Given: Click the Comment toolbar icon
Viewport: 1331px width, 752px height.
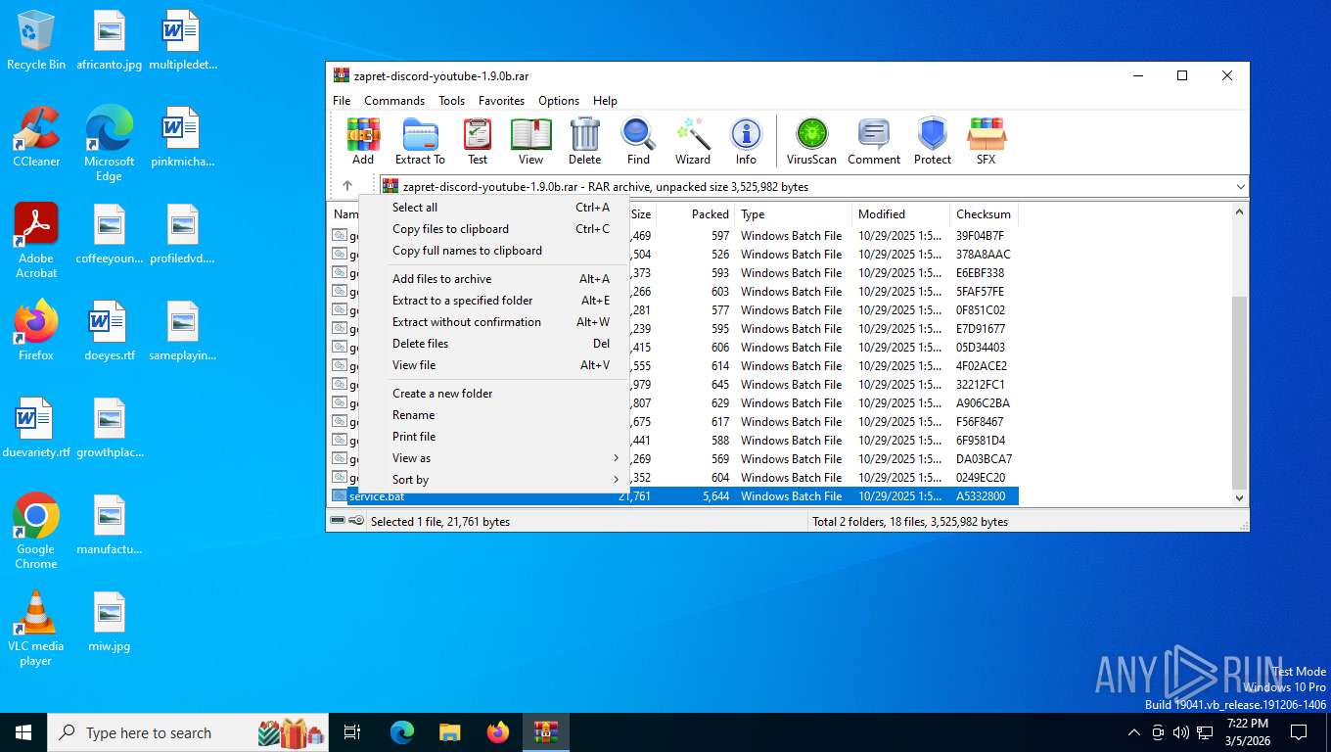Looking at the screenshot, I should (874, 141).
